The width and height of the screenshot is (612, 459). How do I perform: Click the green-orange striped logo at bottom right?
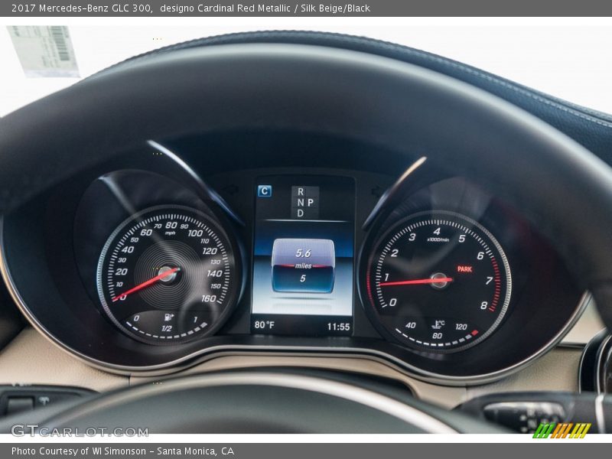tap(562, 431)
